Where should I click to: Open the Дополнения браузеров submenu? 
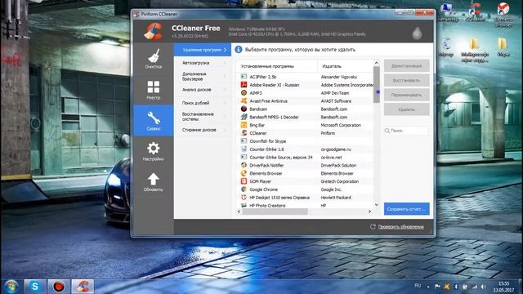tap(203, 76)
